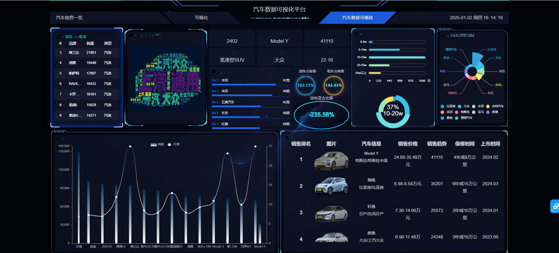Click the 电车占有率 143.43% gauge
This screenshot has height=253, width=559.
point(334,85)
